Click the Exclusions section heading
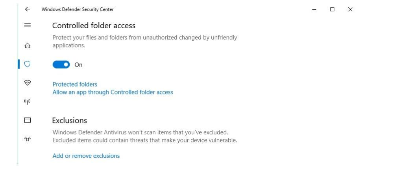The width and height of the screenshot is (403, 177). tap(70, 120)
